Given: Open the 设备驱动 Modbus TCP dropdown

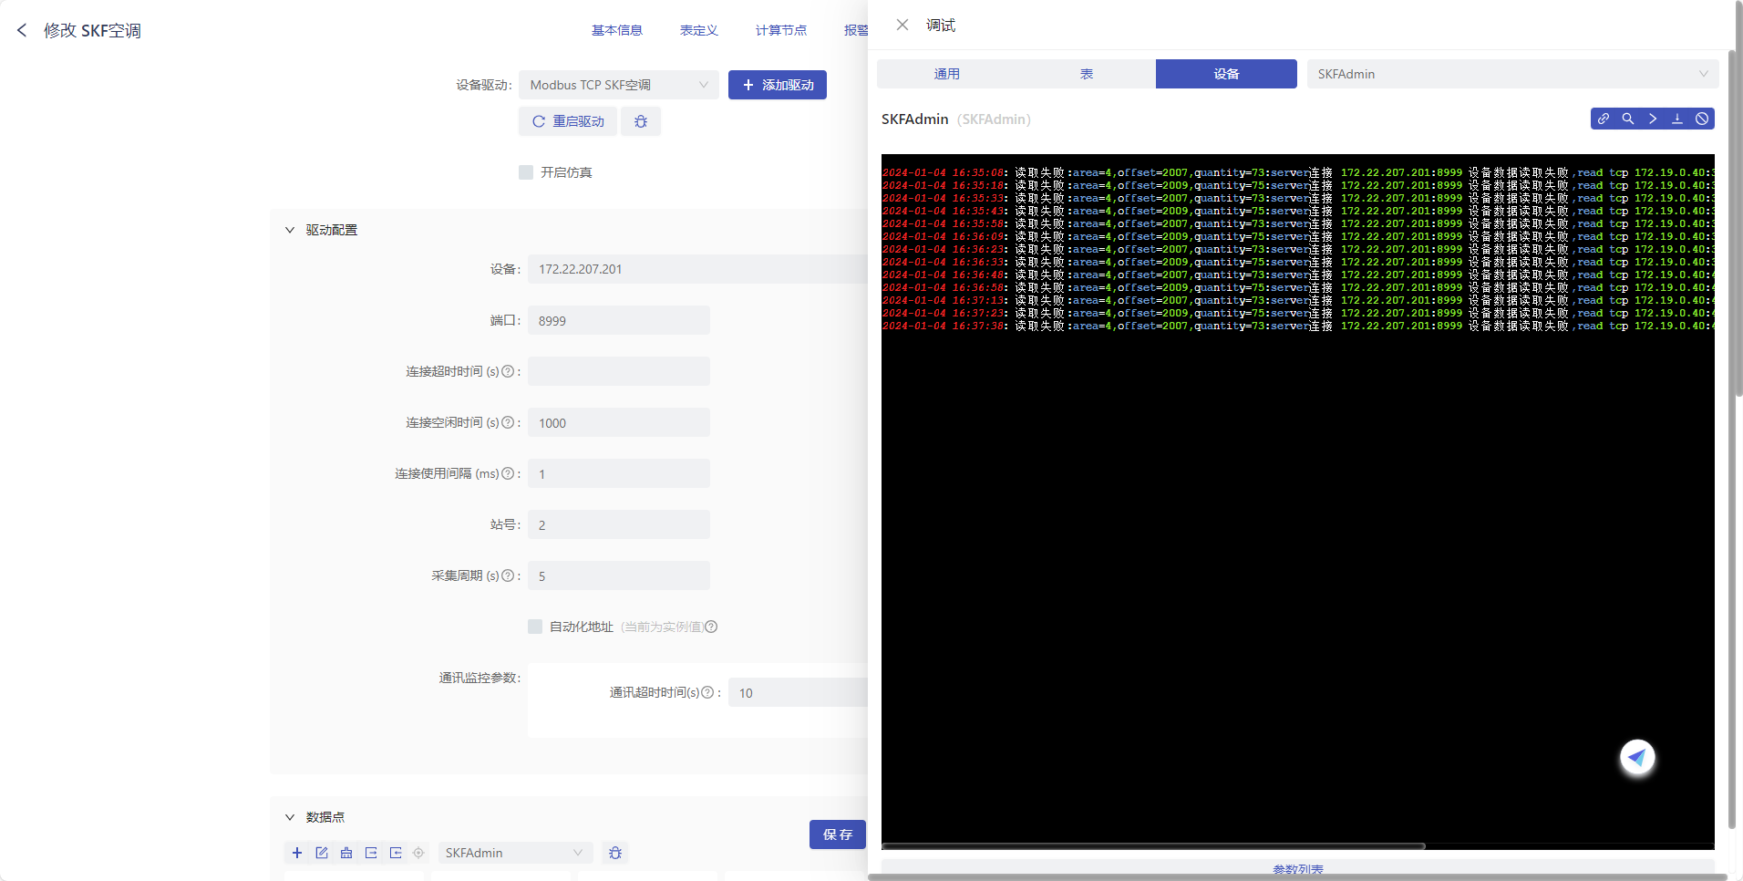Looking at the screenshot, I should pos(619,85).
